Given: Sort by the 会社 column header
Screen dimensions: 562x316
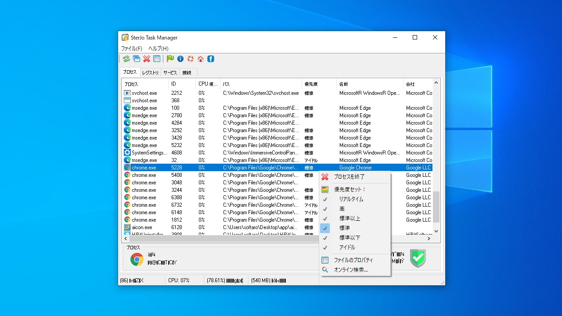Looking at the screenshot, I should point(418,84).
